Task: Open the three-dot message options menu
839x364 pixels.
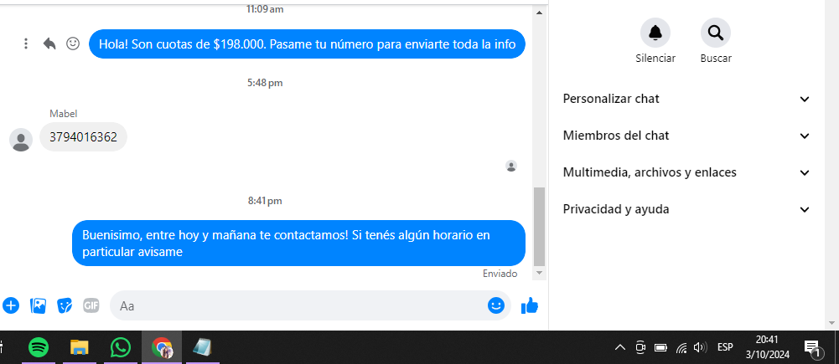Action: [x=26, y=44]
